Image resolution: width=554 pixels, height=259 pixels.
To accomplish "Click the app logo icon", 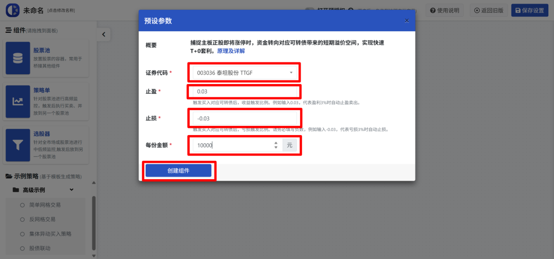I will click(x=13, y=10).
